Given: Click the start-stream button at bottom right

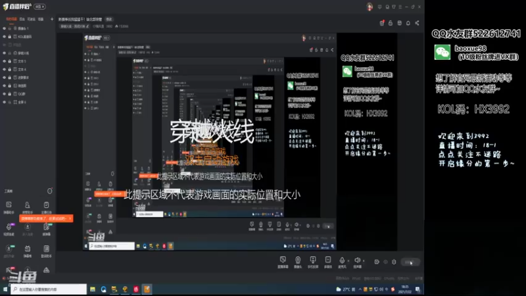Looking at the screenshot, I should 410,262.
